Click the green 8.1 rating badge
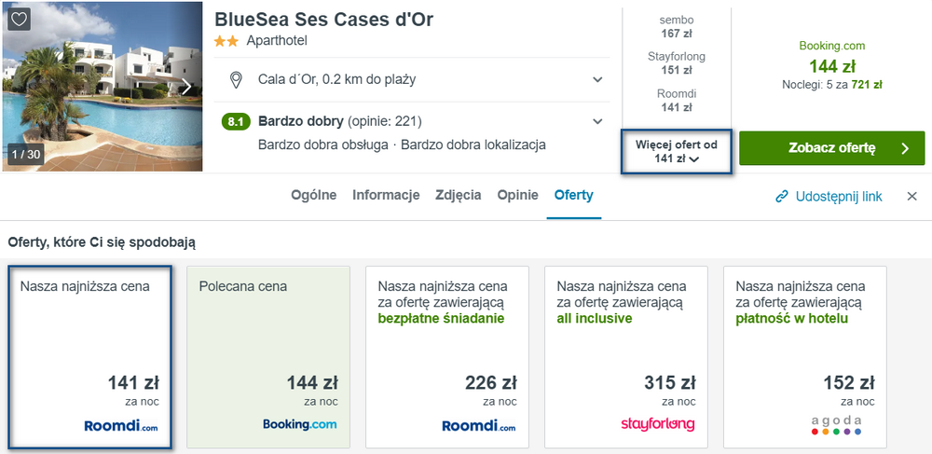932x454 pixels. (x=236, y=122)
